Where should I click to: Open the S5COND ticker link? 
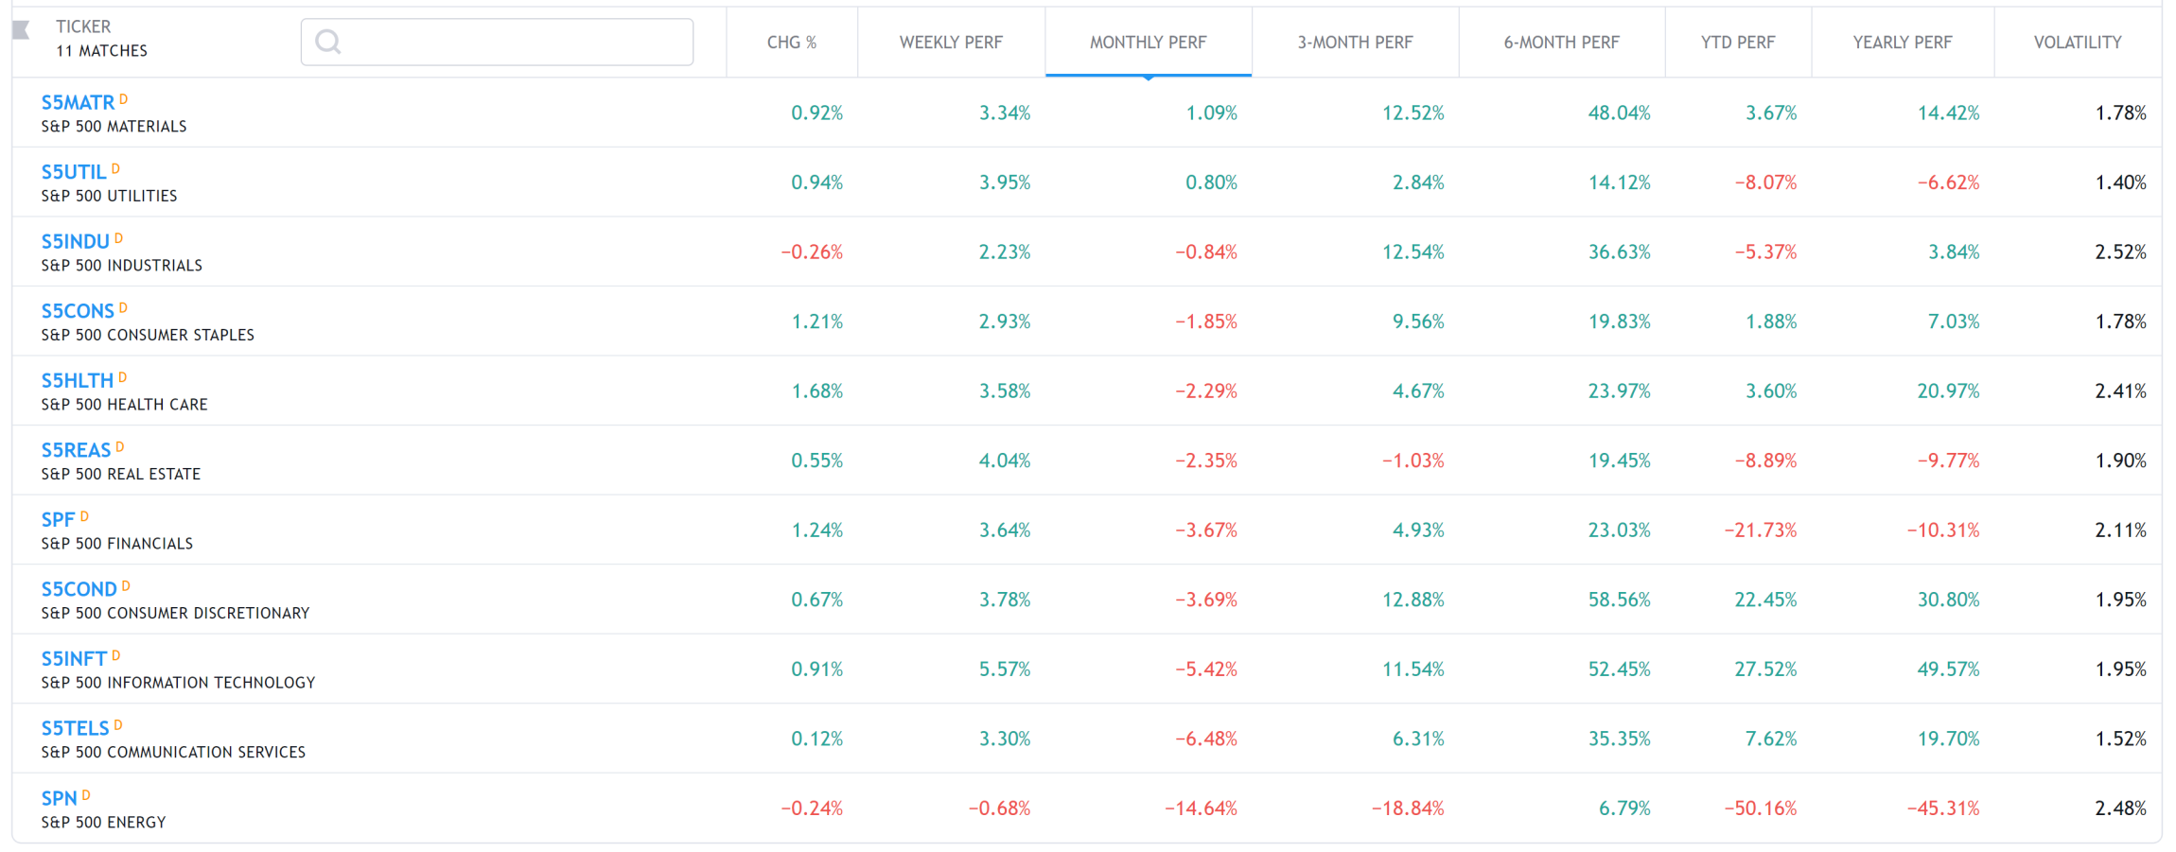[x=79, y=589]
